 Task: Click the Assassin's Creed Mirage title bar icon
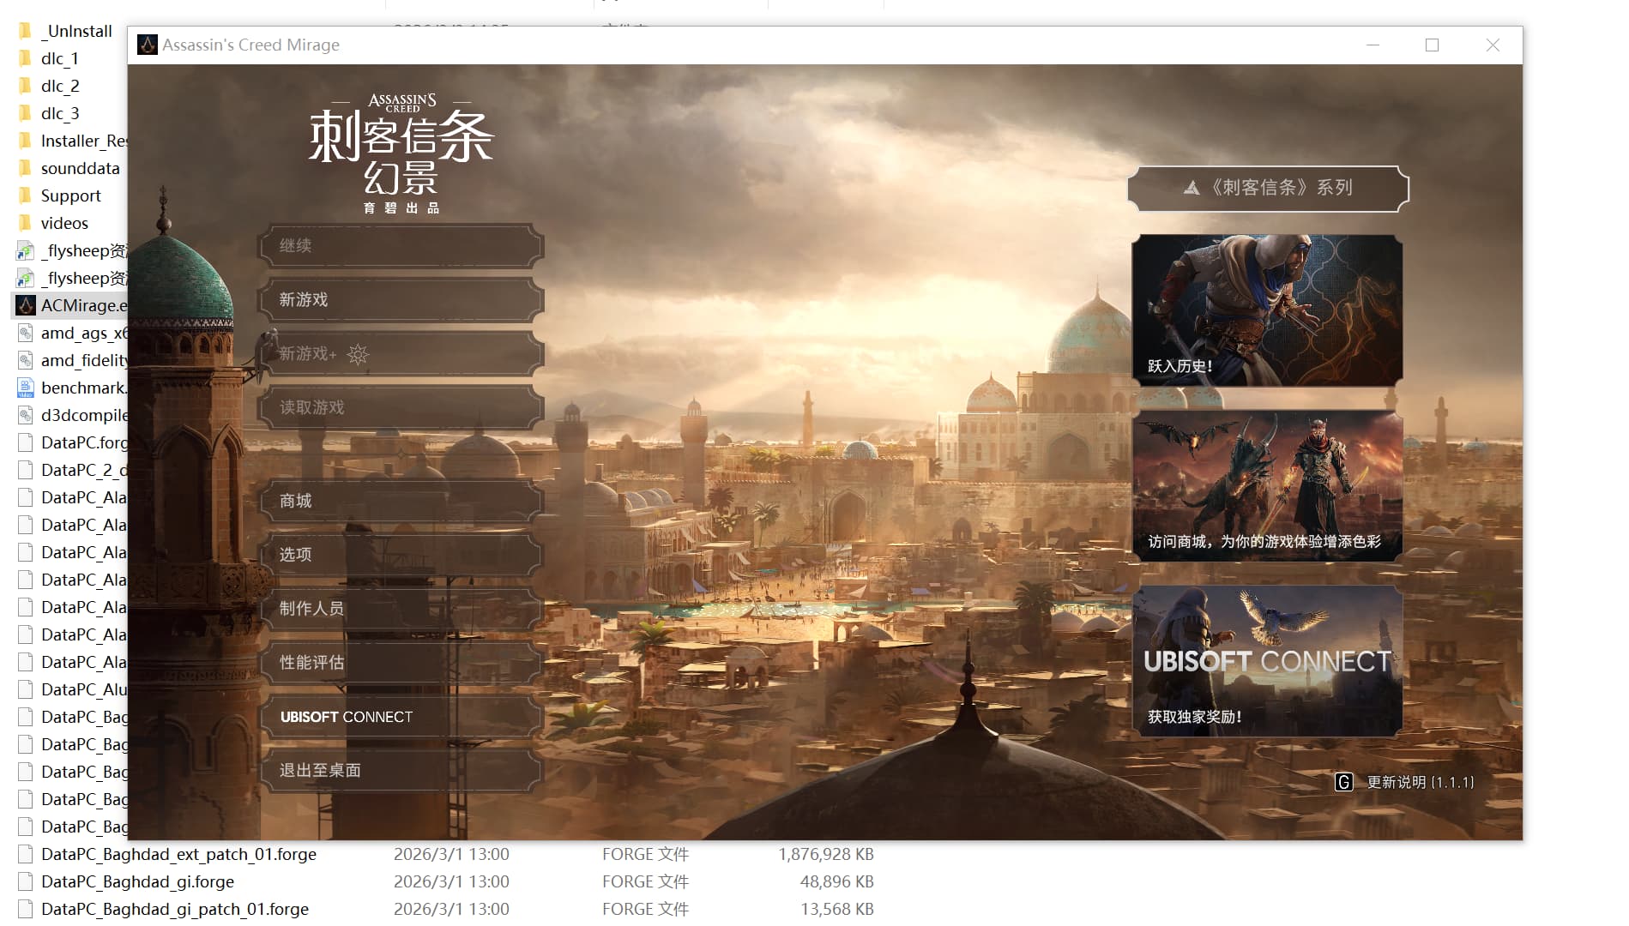tap(148, 45)
